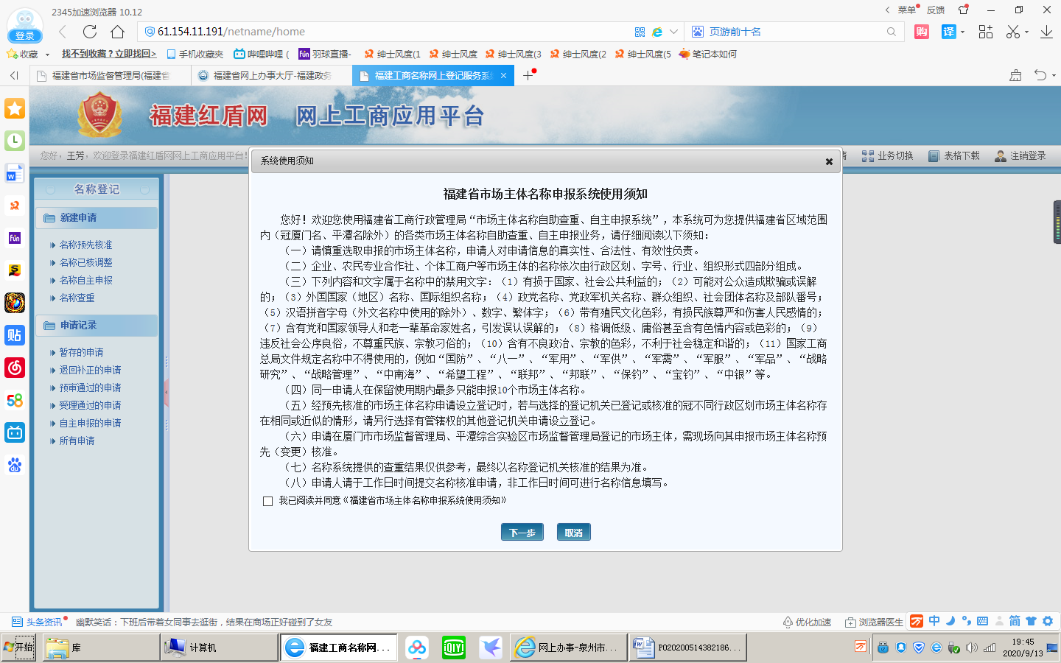Screen dimensions: 1061x663
Task: Check the agreement checkbox for 系统使用须知
Action: tap(267, 501)
